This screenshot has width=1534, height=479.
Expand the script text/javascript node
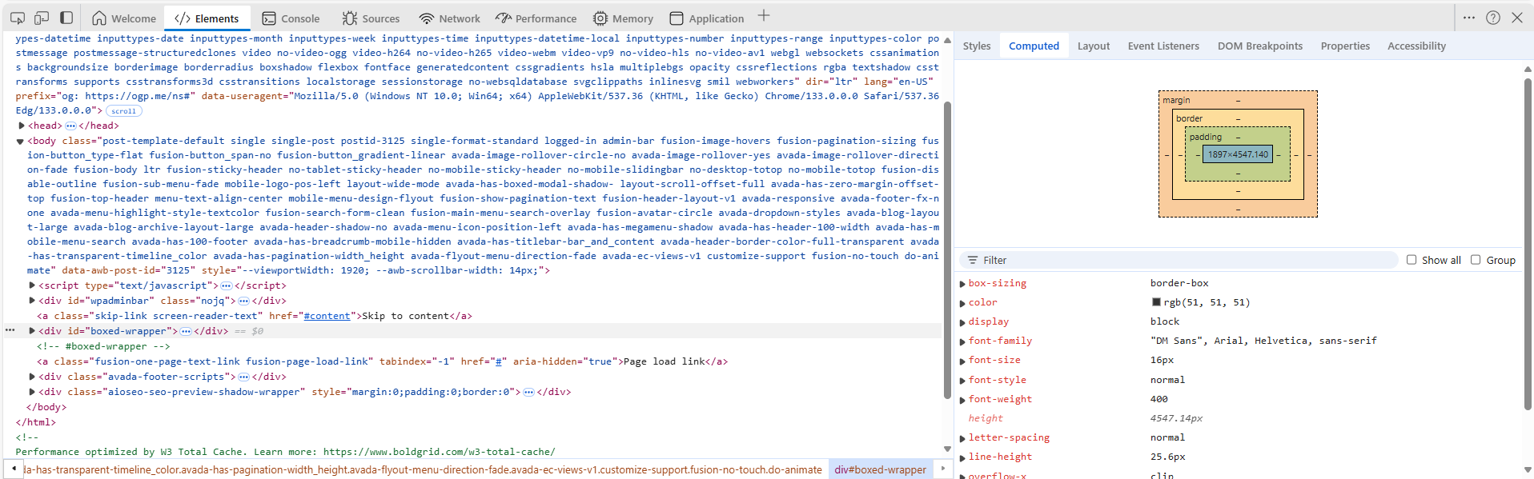click(x=32, y=285)
